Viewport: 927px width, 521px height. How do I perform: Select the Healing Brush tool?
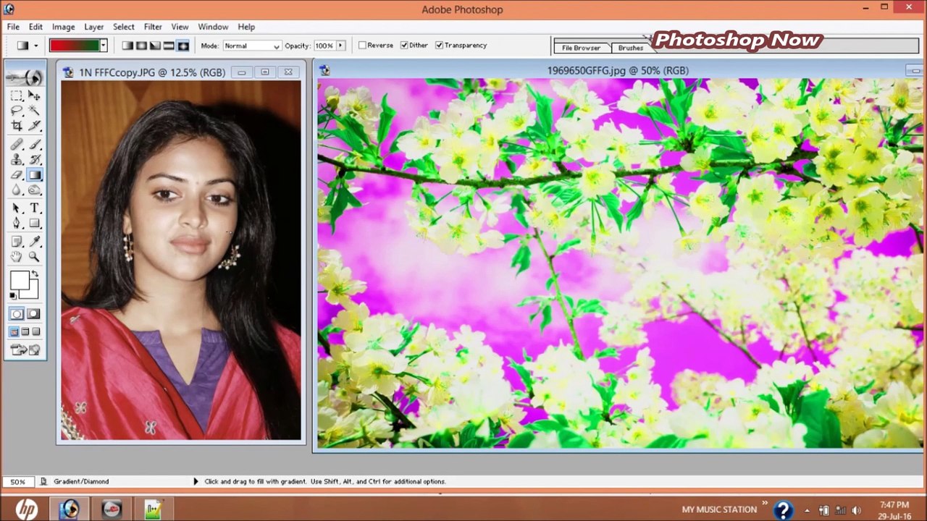[17, 145]
